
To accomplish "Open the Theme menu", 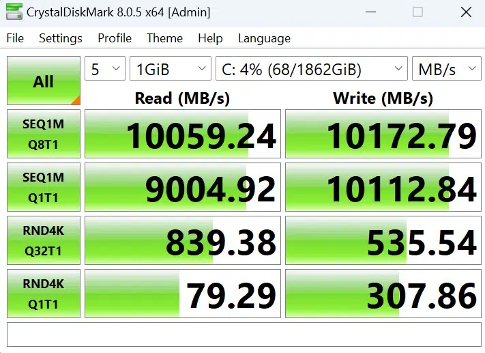I will click(164, 38).
